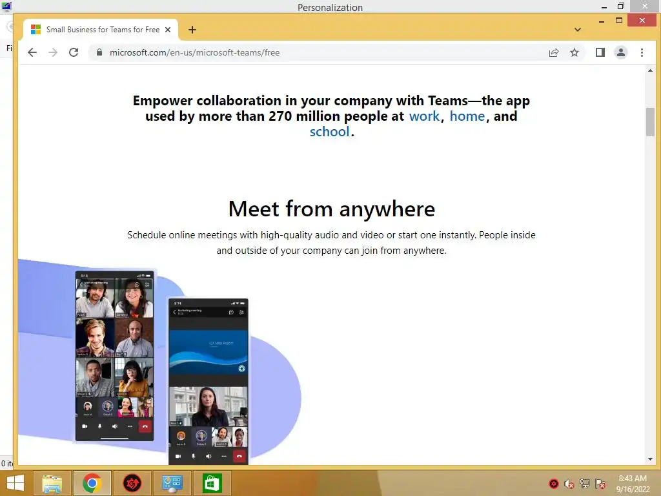Click the page scrollbar thumb
Viewport: 661px width, 496px height.
pos(650,122)
